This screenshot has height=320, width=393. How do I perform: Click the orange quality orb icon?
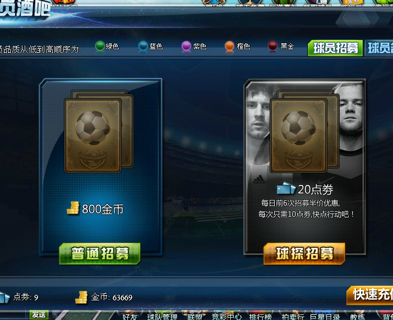[x=229, y=47]
